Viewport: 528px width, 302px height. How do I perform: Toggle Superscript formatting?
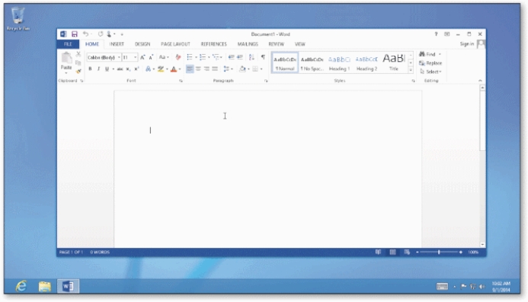click(x=136, y=69)
